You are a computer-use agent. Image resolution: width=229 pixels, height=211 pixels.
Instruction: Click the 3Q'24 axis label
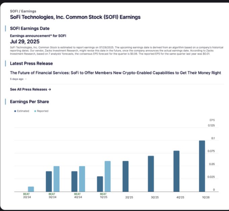click(53, 197)
